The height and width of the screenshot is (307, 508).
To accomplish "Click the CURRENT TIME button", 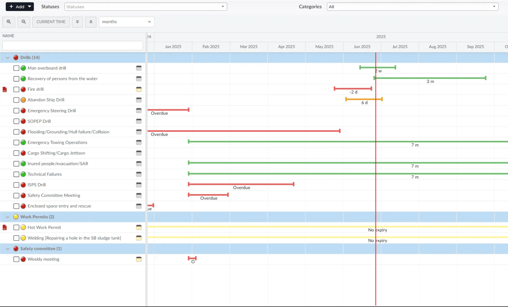I will (x=51, y=22).
